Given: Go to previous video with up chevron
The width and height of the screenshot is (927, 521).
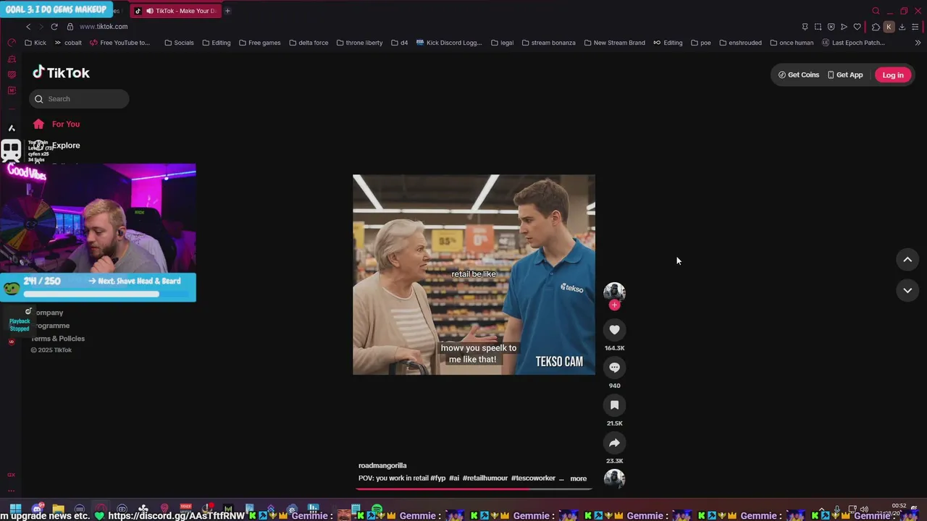Looking at the screenshot, I should pyautogui.click(x=907, y=260).
